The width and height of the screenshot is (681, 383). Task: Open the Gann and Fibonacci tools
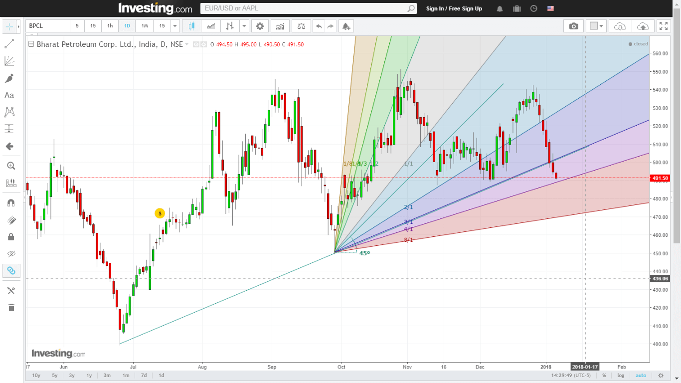(x=9, y=61)
